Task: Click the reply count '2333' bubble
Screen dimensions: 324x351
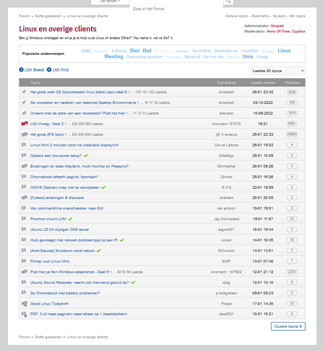Action: [292, 272]
